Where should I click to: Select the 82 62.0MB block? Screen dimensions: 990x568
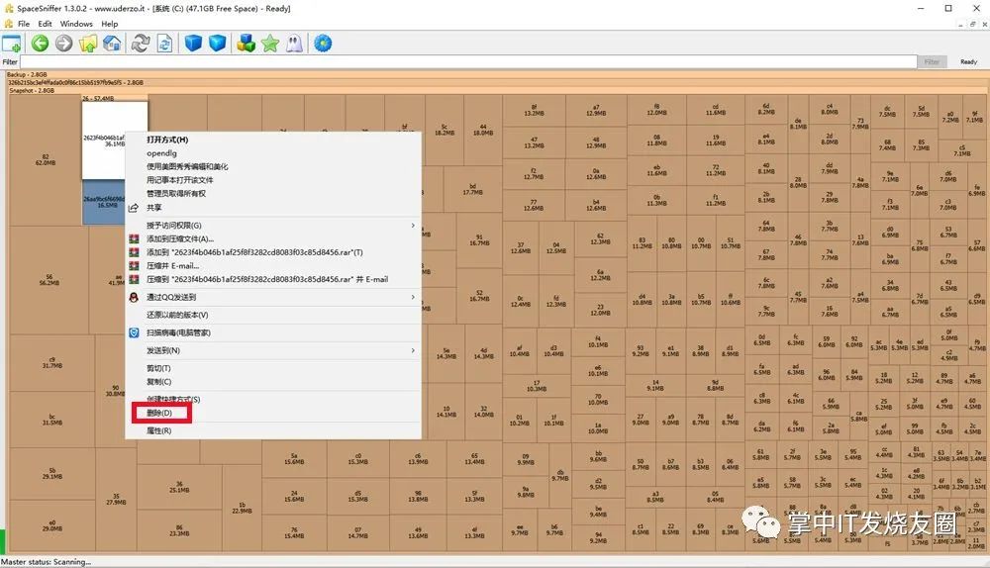46,159
